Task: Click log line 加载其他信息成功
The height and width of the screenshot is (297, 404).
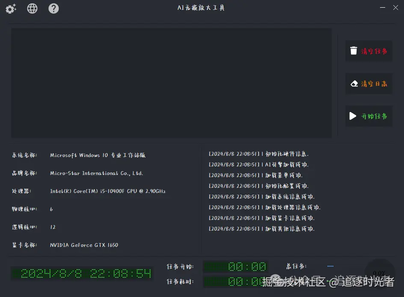Action: [x=262, y=229]
